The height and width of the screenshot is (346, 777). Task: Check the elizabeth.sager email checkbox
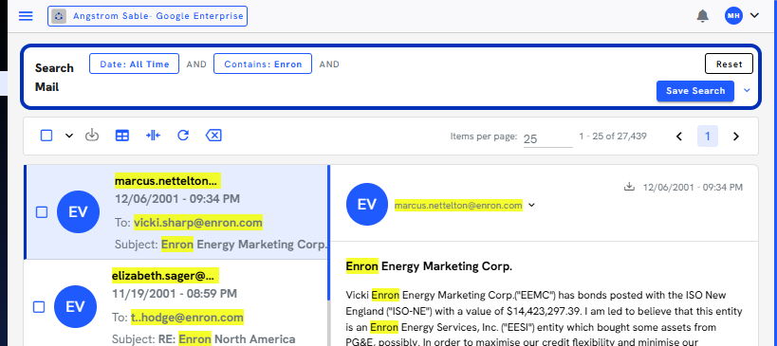[x=39, y=307]
